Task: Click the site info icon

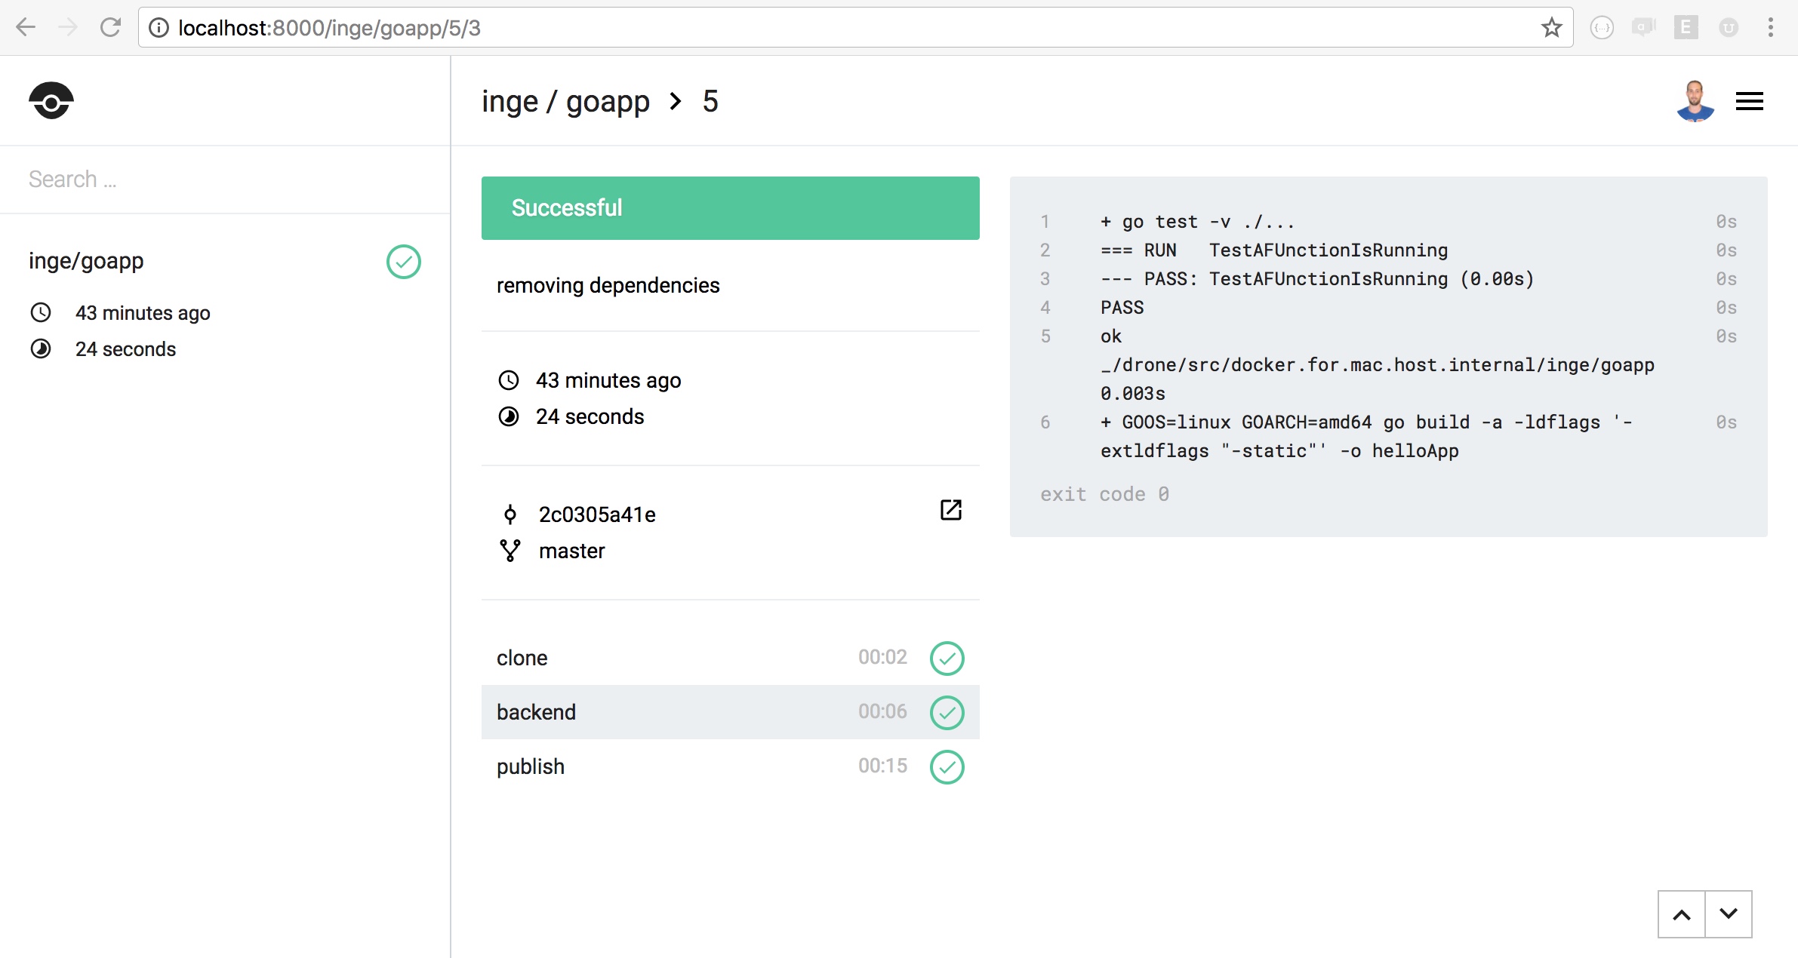Action: [x=159, y=28]
